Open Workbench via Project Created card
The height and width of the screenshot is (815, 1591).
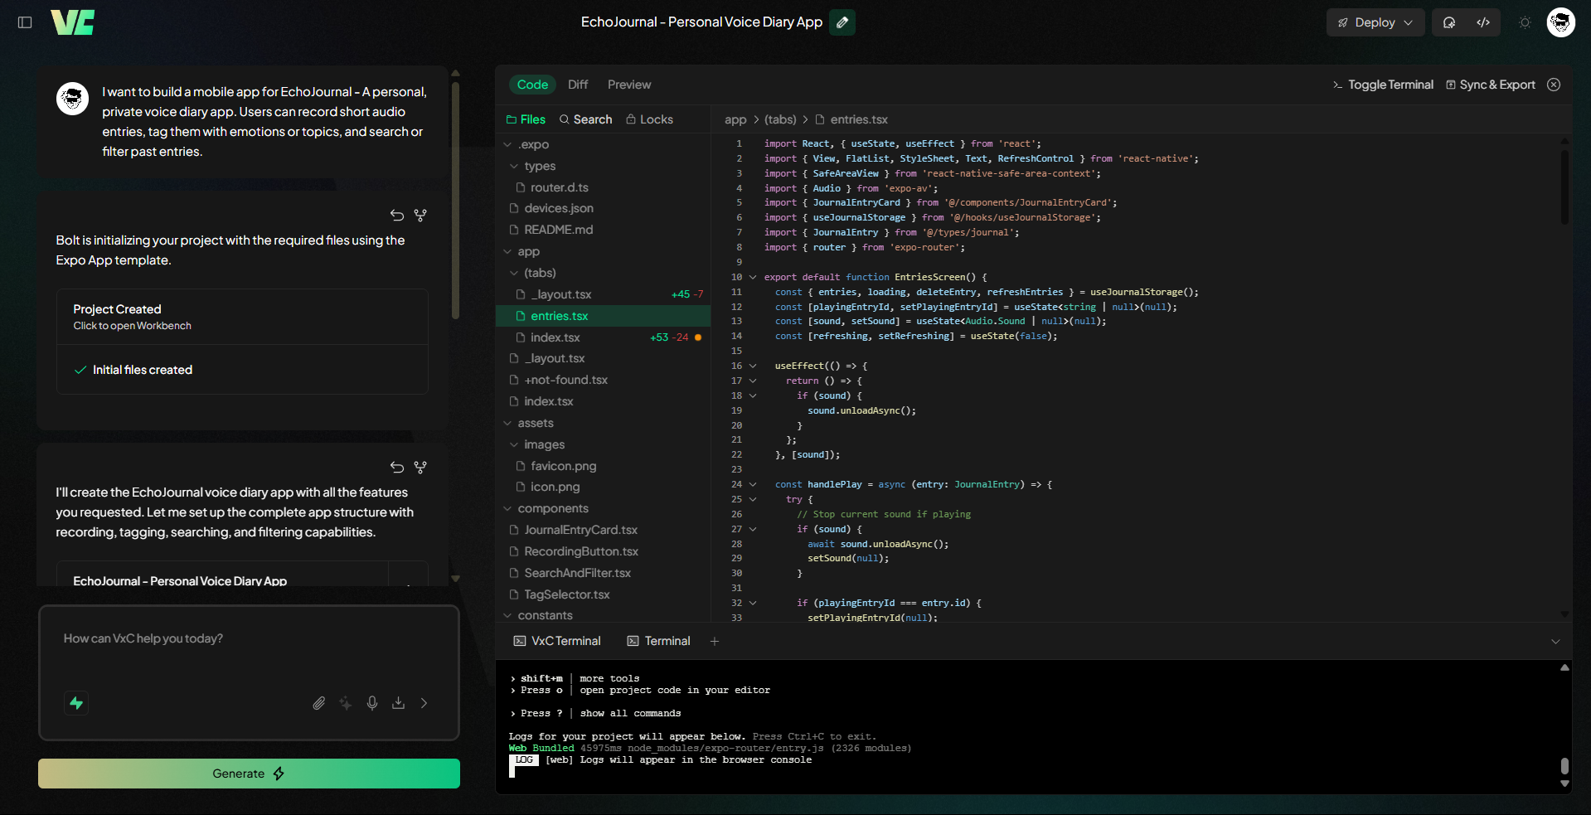point(242,317)
